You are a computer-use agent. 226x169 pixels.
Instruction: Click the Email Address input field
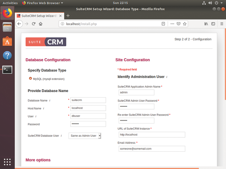coord(152,149)
